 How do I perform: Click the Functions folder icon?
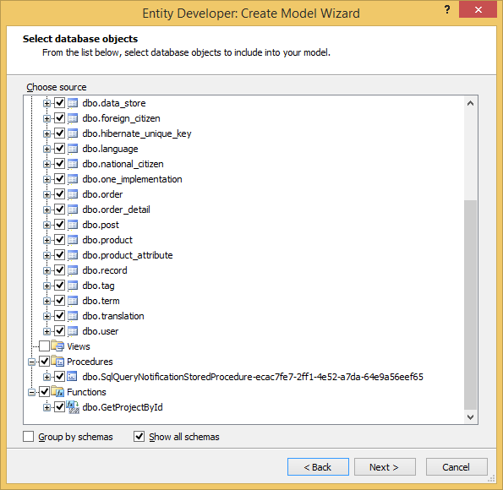pos(57,392)
